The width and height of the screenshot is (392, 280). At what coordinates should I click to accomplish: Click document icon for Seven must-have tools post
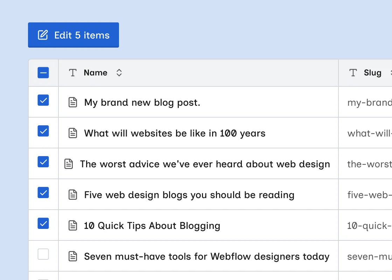pos(73,256)
